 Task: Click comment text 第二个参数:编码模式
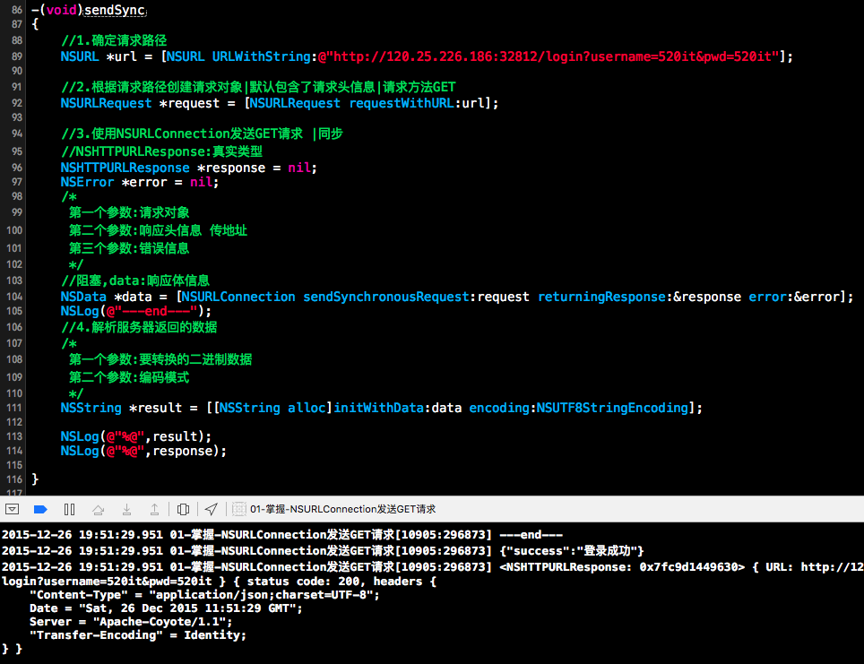pyautogui.click(x=129, y=377)
